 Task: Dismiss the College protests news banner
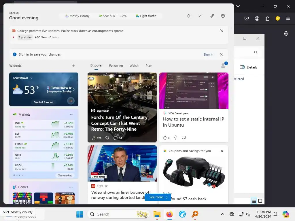tap(222, 31)
